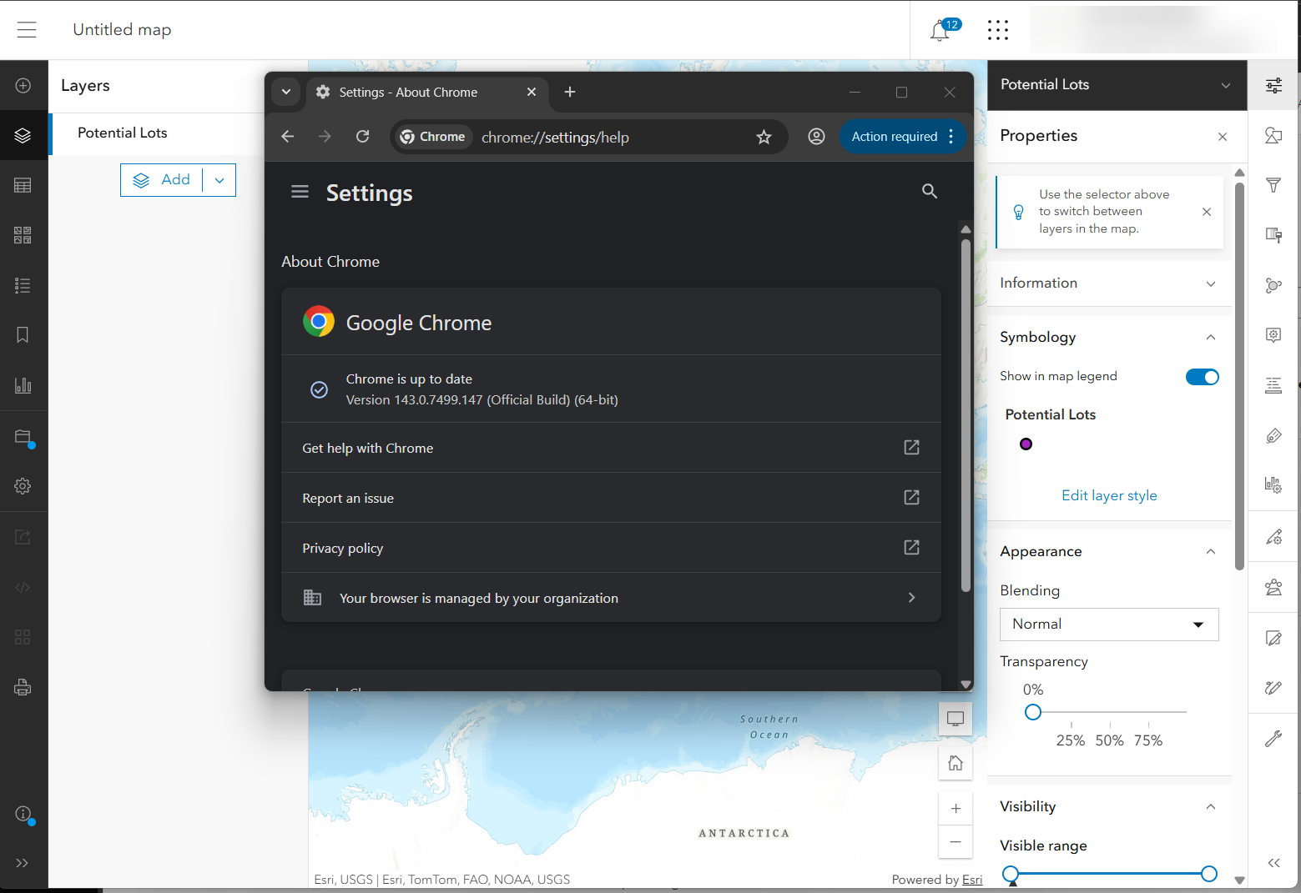Click the Transparency slider handle
The image size is (1301, 893).
pos(1033,712)
